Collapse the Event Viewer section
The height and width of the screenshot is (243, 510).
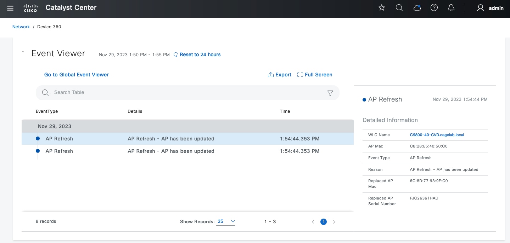tap(23, 52)
